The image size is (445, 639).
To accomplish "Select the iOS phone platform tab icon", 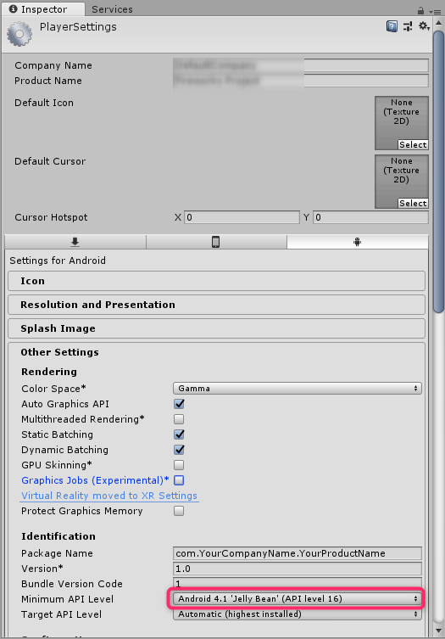I will tap(216, 242).
